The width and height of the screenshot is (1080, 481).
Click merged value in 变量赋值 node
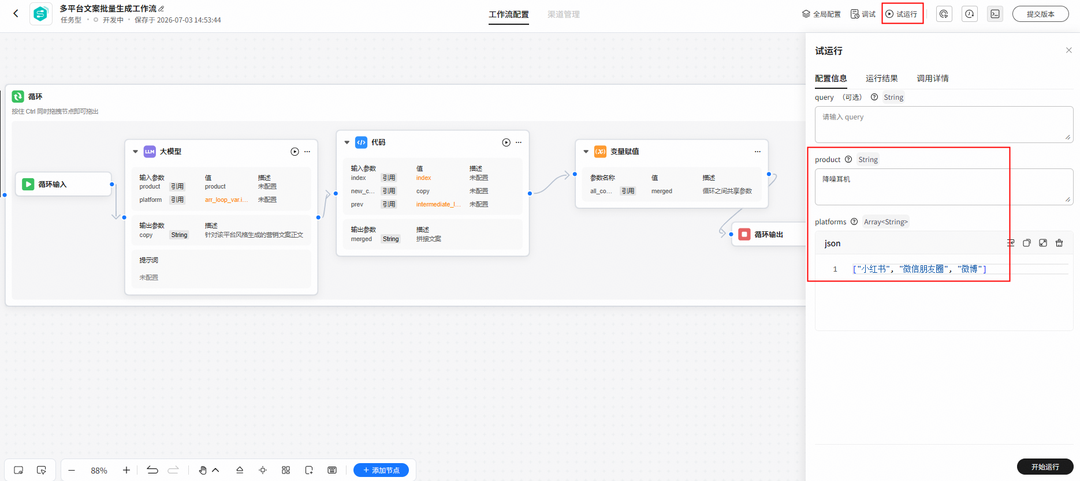point(661,191)
